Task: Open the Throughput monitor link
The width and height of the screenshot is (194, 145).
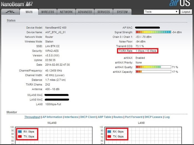Action: tap(32, 117)
